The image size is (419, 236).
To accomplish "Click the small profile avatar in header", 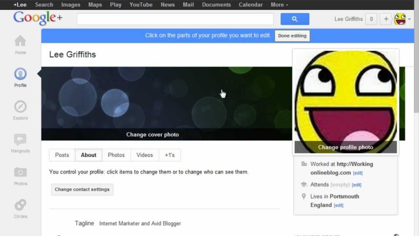I will tap(400, 19).
